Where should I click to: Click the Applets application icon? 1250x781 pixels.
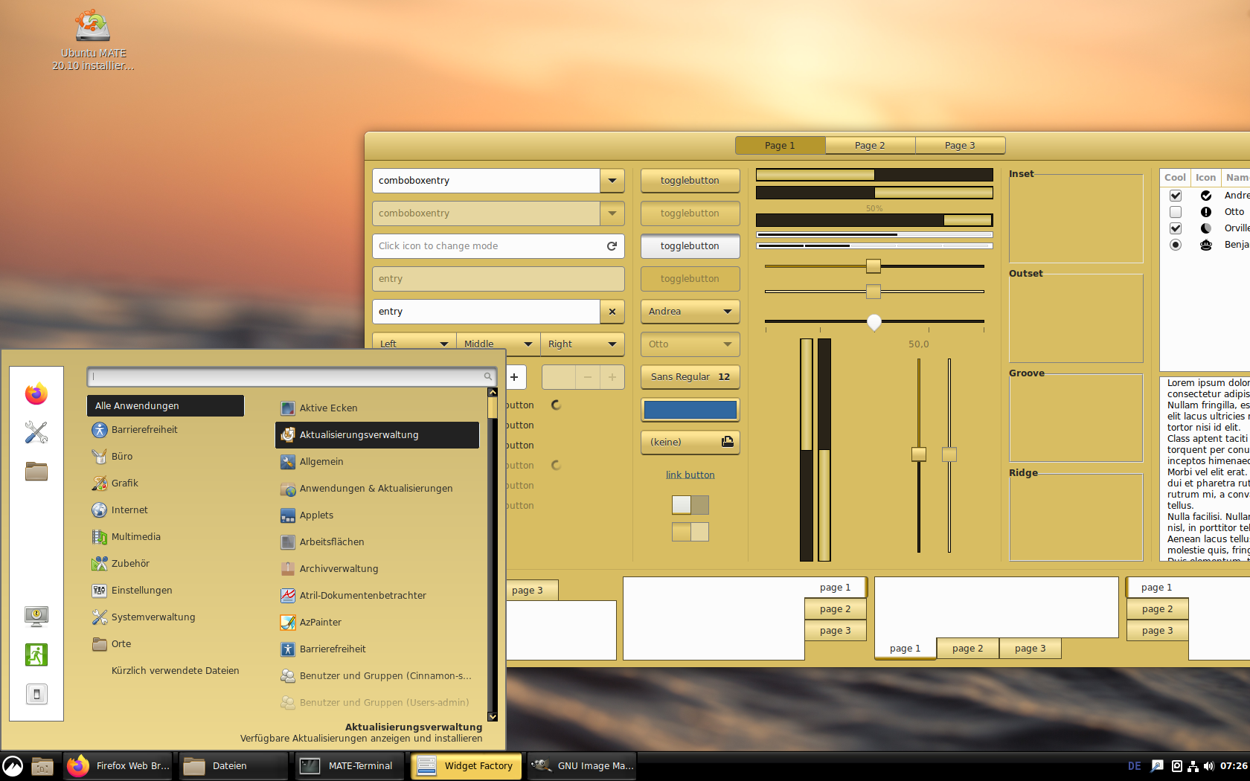288,515
